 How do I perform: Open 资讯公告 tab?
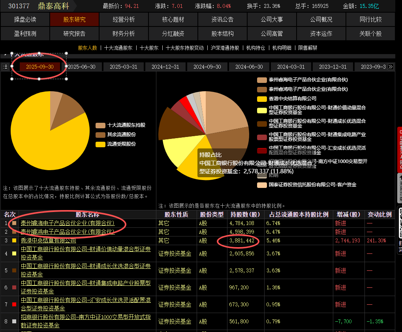(222, 19)
